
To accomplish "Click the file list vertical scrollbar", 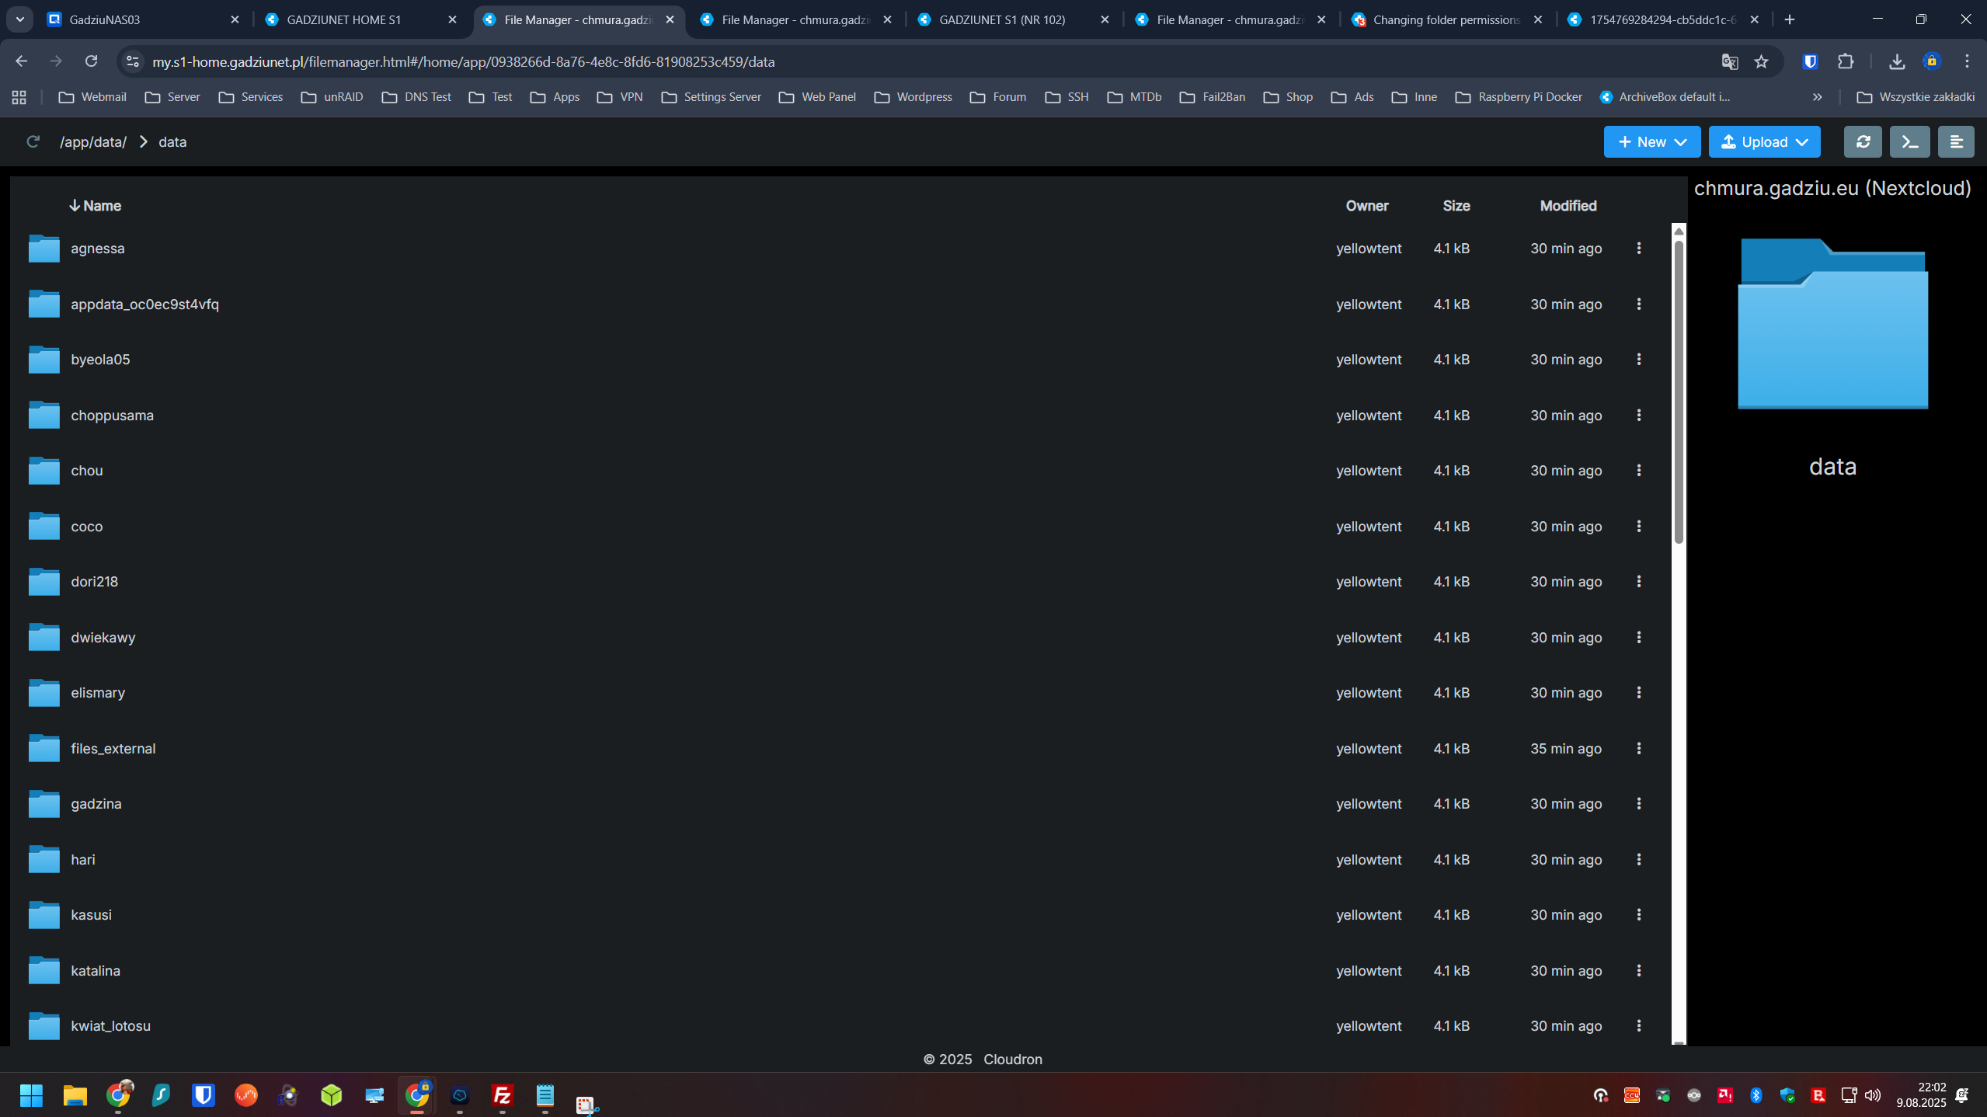I will tap(1679, 392).
